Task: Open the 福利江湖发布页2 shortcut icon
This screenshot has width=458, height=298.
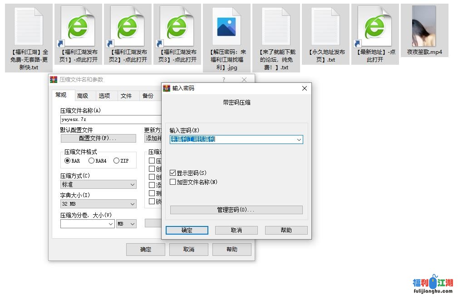Action: (x=128, y=26)
